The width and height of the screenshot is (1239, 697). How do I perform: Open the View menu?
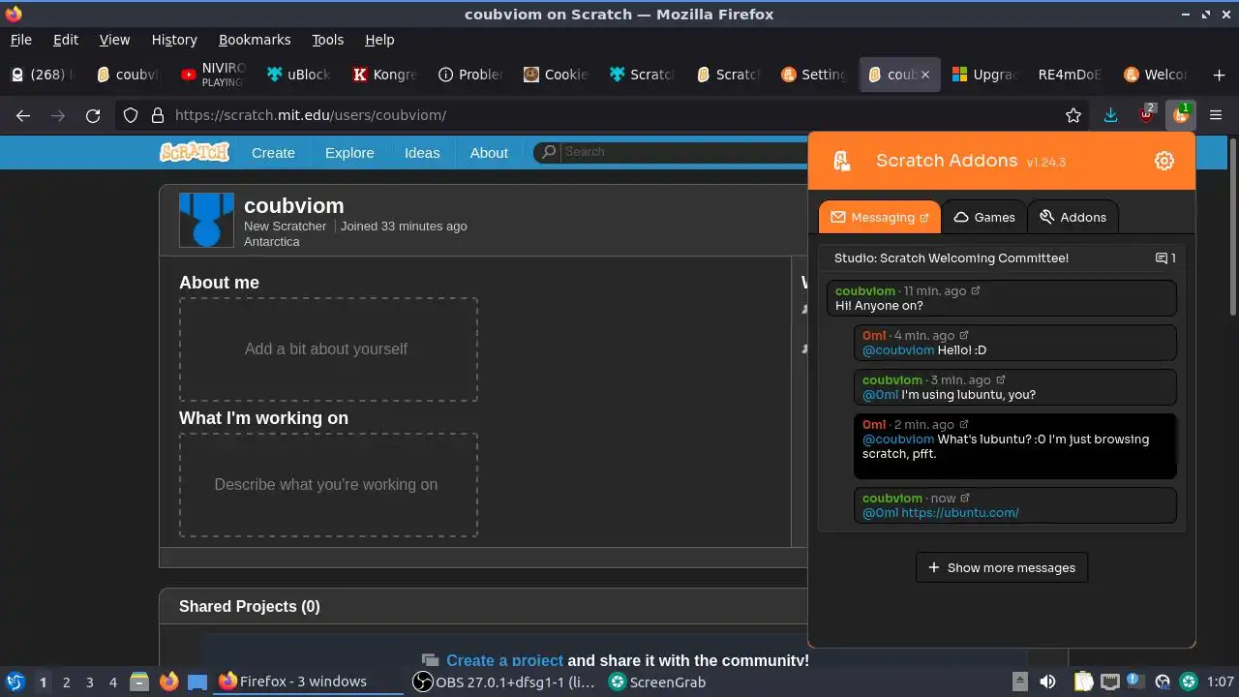click(x=114, y=40)
